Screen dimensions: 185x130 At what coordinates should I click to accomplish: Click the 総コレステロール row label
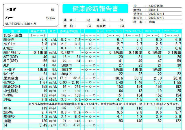point(12,87)
